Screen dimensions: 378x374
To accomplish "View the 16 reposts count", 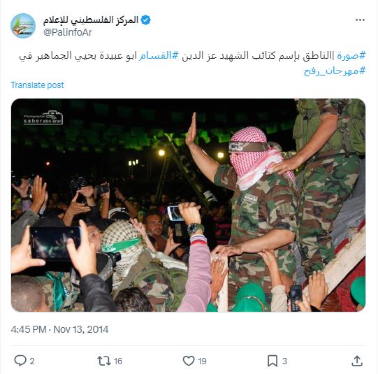I will pos(118,361).
